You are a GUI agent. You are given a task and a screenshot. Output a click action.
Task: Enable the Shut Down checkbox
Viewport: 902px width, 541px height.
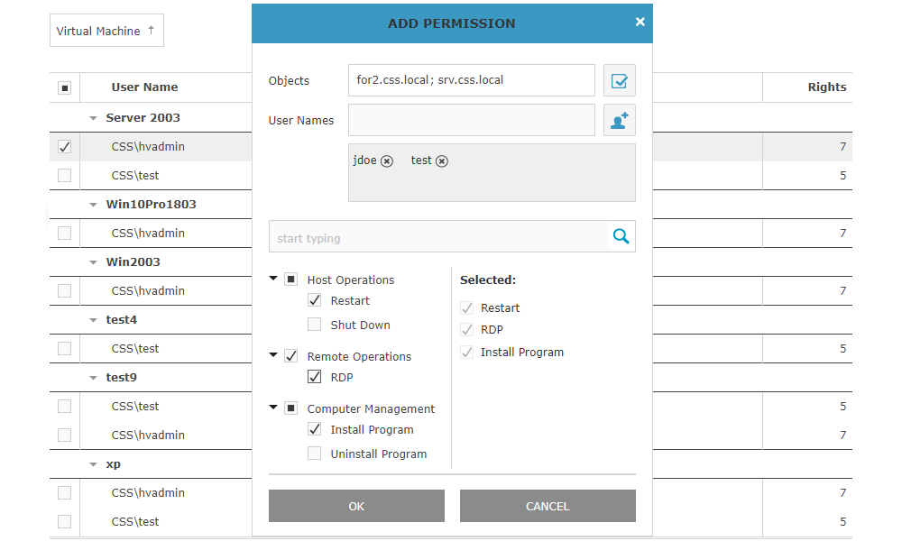314,325
